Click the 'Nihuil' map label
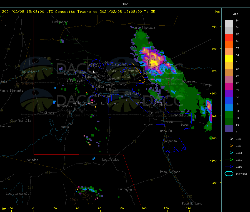Viewport: 250px width, 212px height. tap(66, 127)
